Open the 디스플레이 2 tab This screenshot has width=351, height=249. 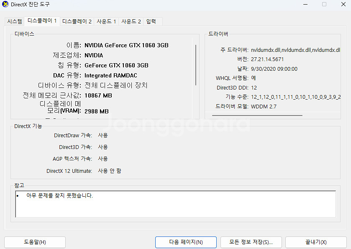[x=77, y=21]
